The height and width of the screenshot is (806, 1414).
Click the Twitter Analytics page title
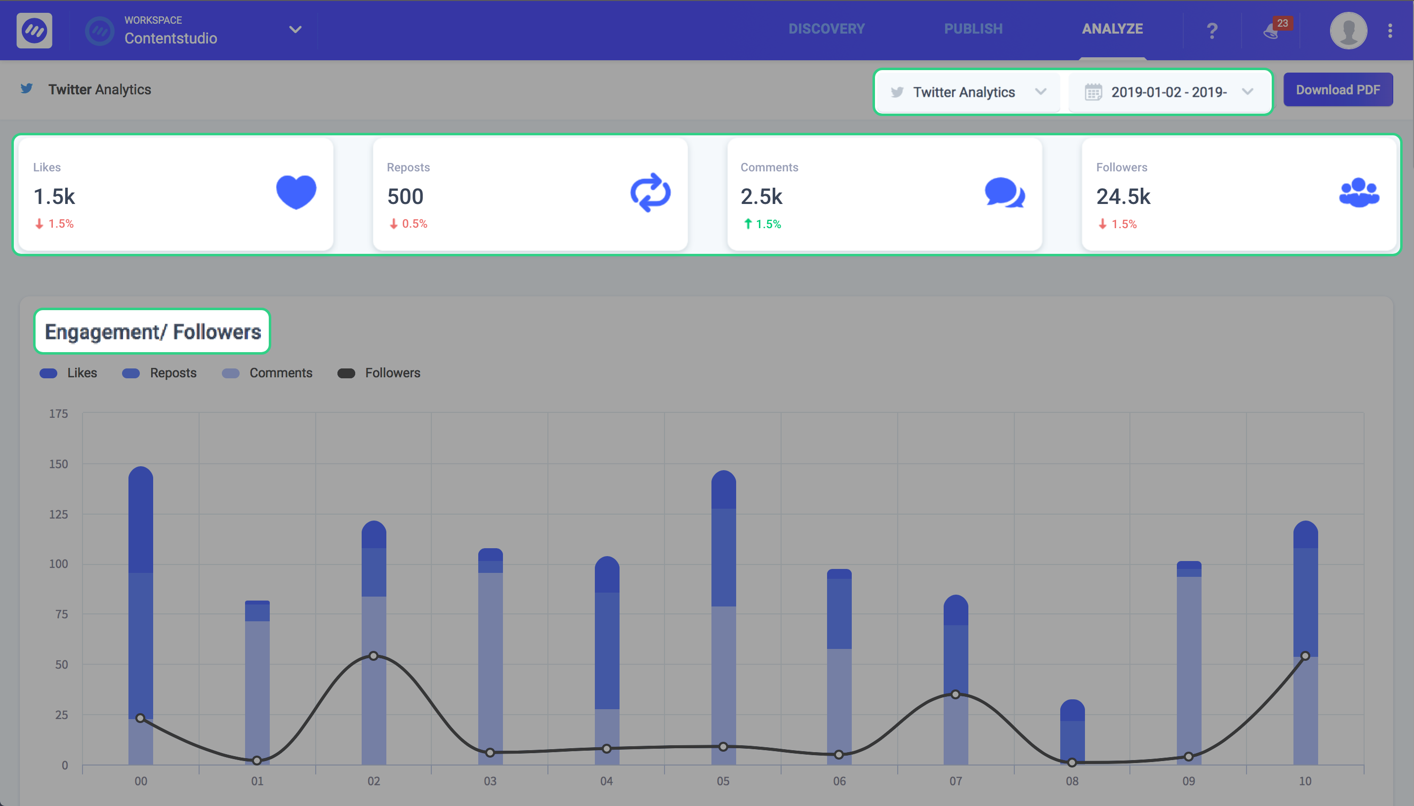pos(100,89)
